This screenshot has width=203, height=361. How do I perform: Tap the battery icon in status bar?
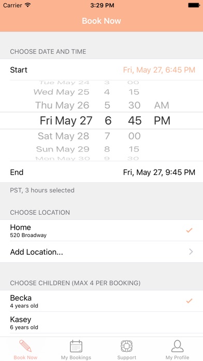pos(194,5)
